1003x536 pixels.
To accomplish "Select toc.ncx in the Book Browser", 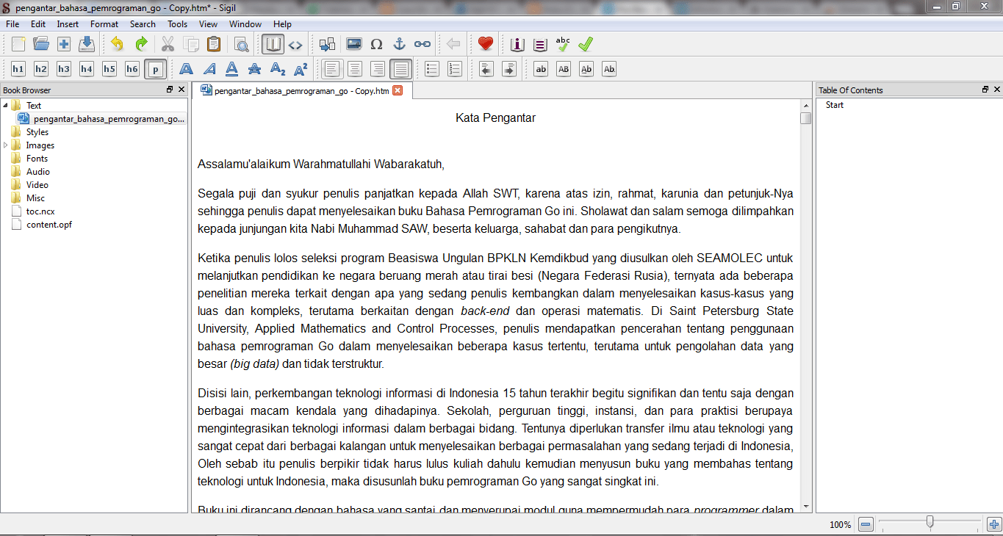I will 40,211.
